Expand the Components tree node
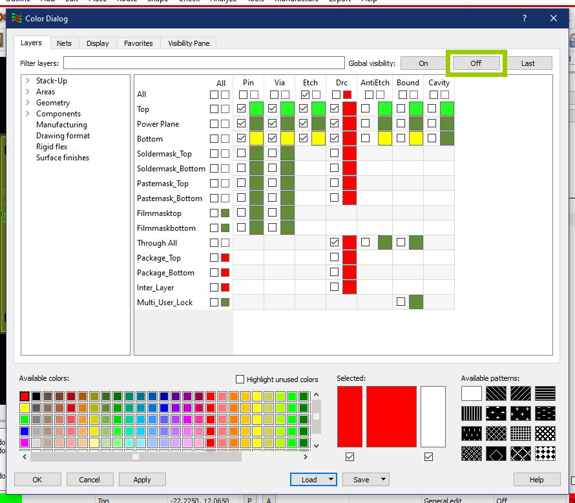 coord(28,114)
